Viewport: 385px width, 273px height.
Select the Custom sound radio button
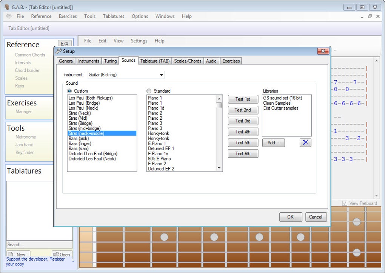coord(69,91)
